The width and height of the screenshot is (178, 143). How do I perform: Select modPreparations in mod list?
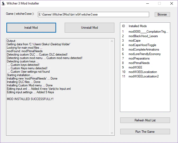point(145,58)
